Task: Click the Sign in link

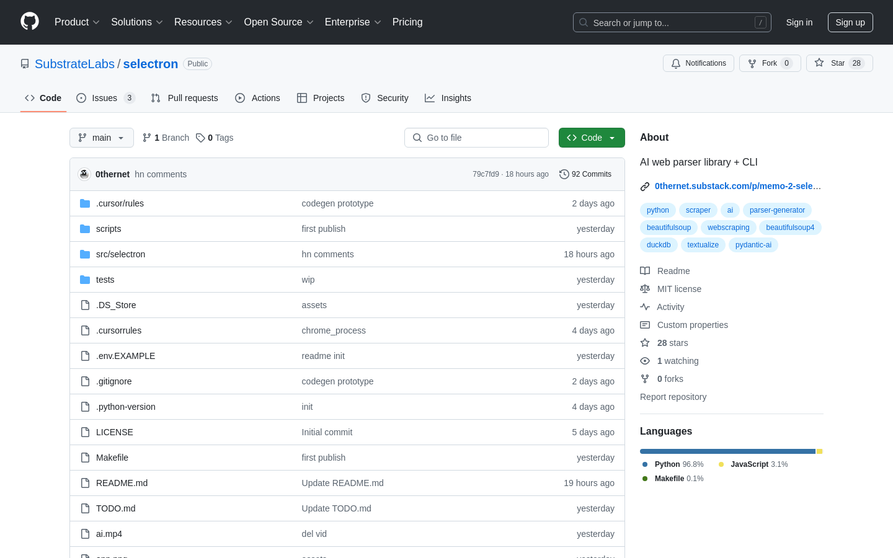Action: pyautogui.click(x=799, y=22)
